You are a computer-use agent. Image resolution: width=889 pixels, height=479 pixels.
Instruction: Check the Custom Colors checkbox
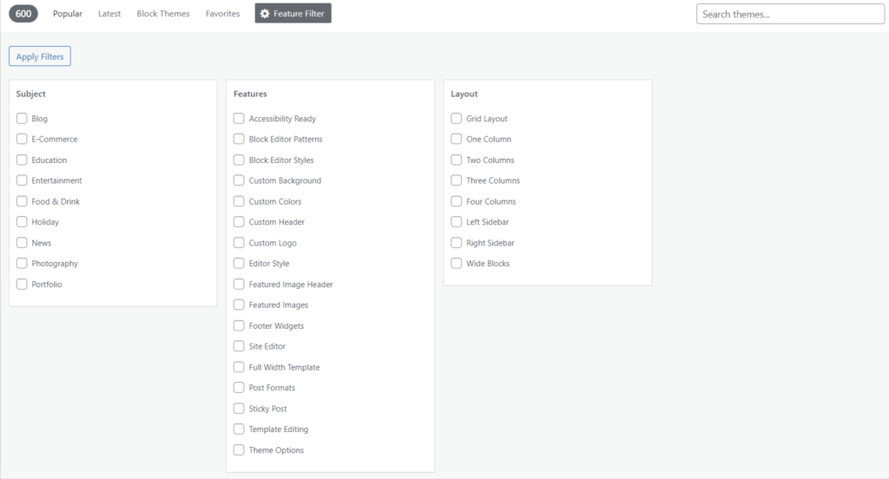pyautogui.click(x=239, y=201)
